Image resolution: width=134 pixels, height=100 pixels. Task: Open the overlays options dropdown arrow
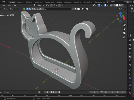108,5
